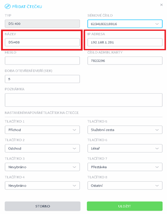The height and width of the screenshot is (214, 167).
Task: Open the Sériové číslo dropdown
Action: point(125,24)
